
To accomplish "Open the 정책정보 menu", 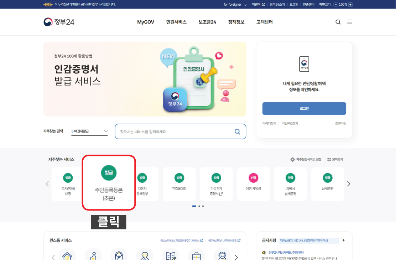I will coord(236,22).
